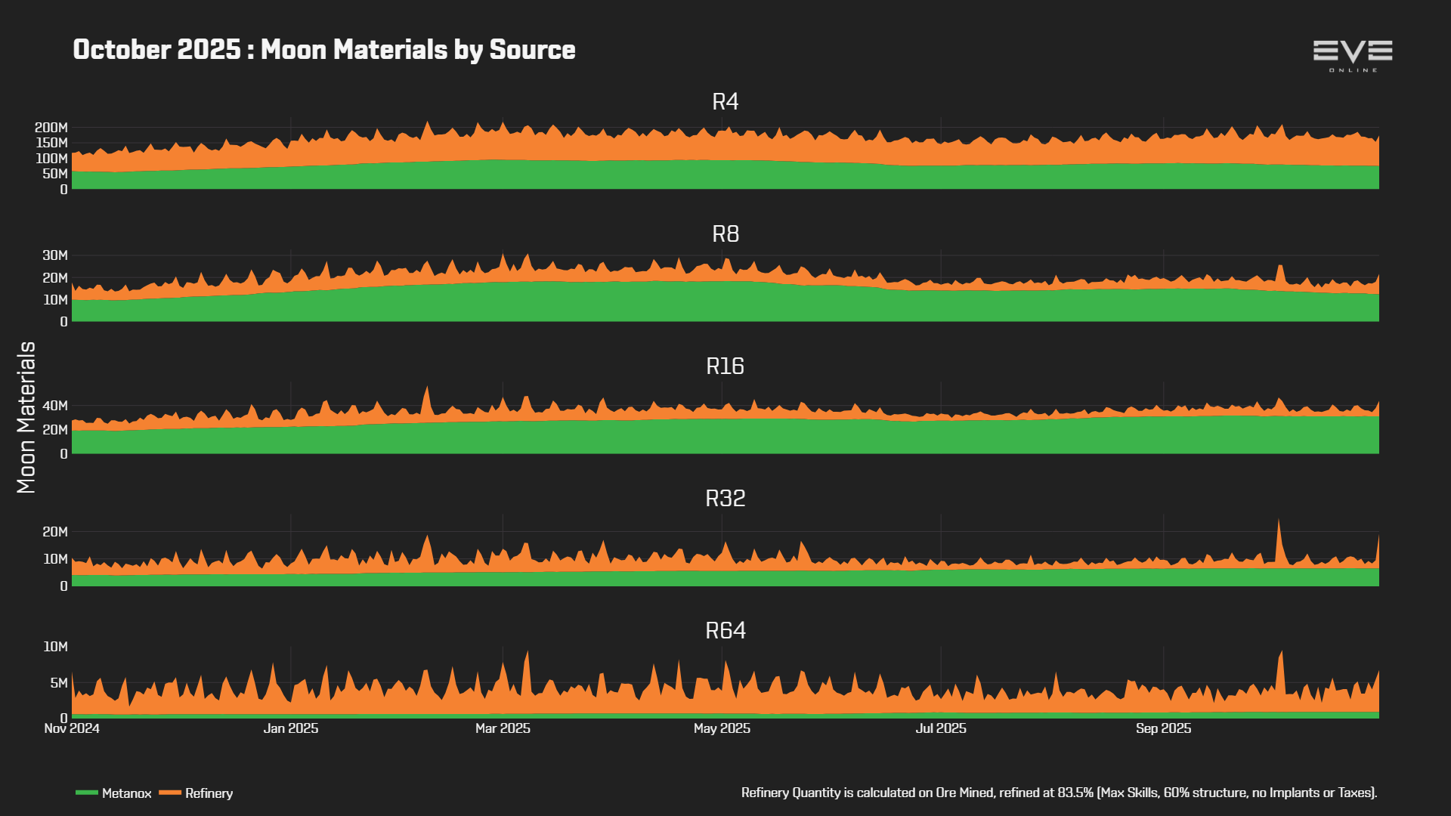Select the R16 subplot title
This screenshot has width=1451, height=816.
pyautogui.click(x=725, y=366)
